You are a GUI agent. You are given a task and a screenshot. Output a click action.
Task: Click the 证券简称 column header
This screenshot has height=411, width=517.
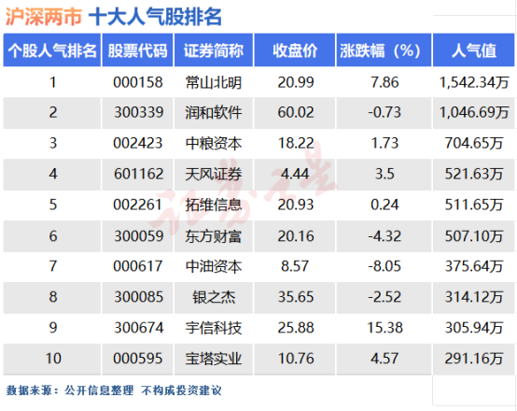click(214, 50)
